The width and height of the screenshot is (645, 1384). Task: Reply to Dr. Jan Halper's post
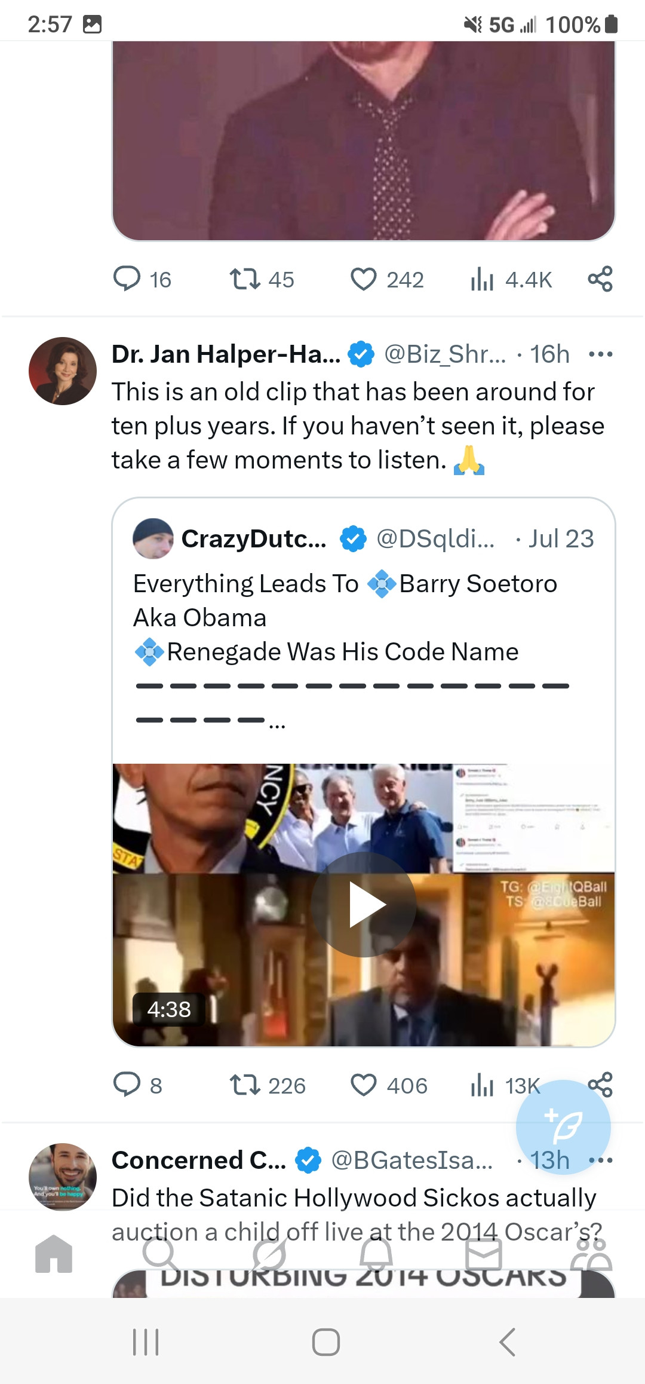(127, 1085)
